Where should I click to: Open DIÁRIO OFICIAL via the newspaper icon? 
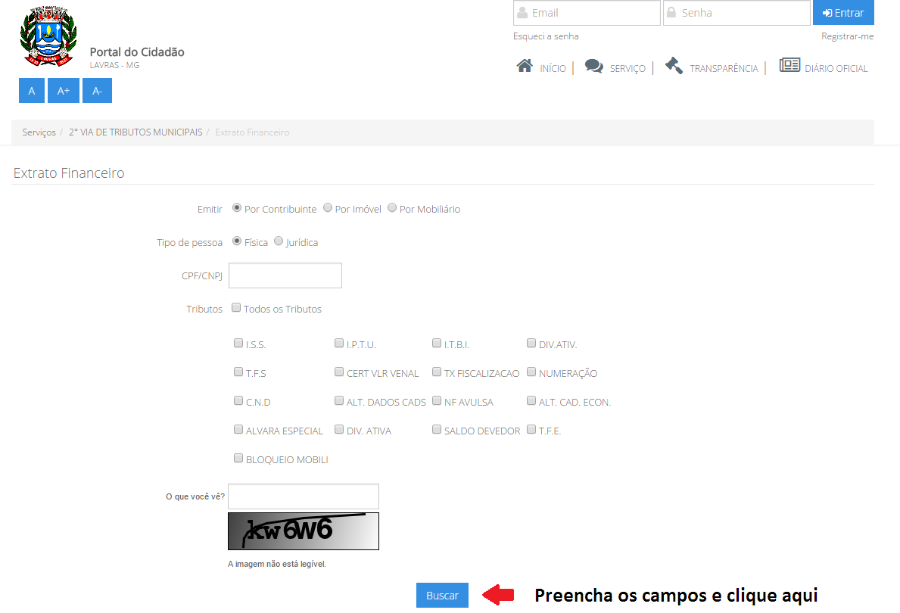click(789, 66)
